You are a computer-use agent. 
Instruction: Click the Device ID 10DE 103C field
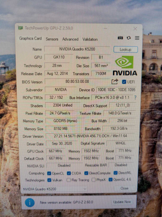point(116,90)
